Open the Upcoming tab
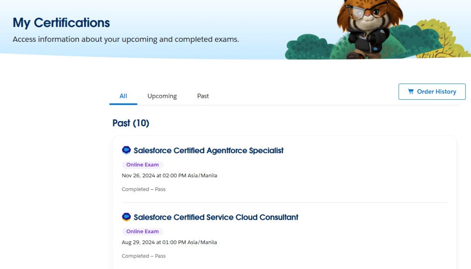The image size is (471, 269). (x=162, y=96)
